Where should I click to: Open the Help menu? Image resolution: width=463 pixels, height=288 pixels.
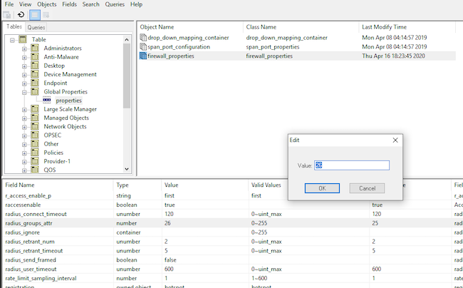(136, 4)
